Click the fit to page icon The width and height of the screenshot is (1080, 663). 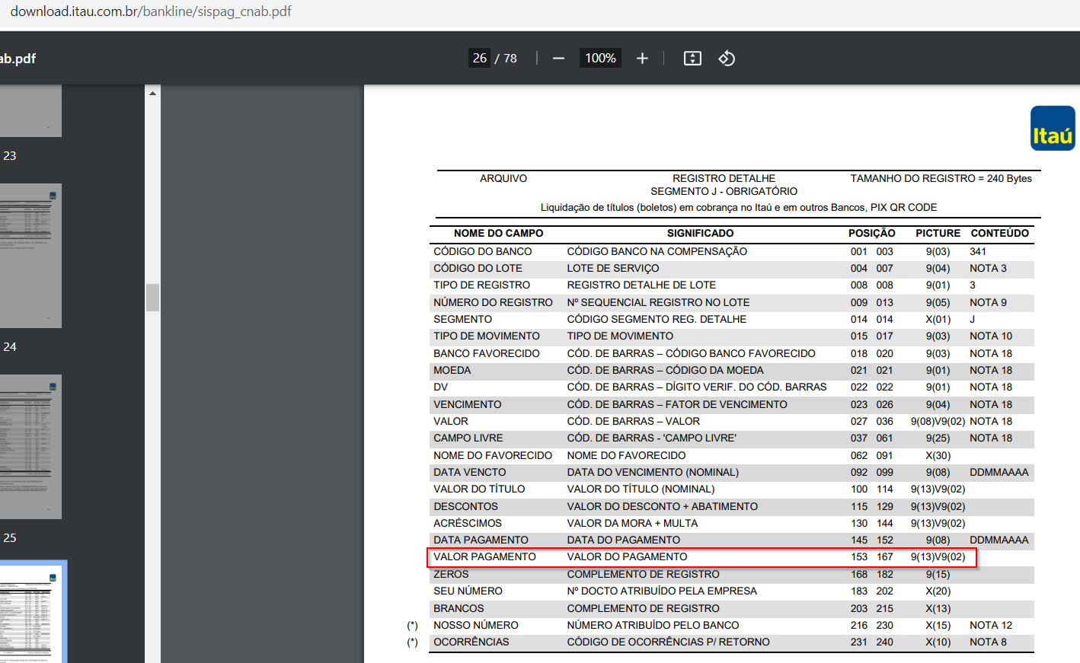692,59
